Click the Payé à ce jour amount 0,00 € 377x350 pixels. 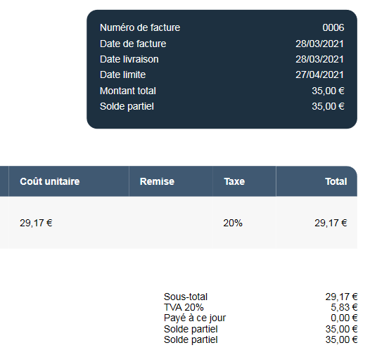[x=345, y=318]
